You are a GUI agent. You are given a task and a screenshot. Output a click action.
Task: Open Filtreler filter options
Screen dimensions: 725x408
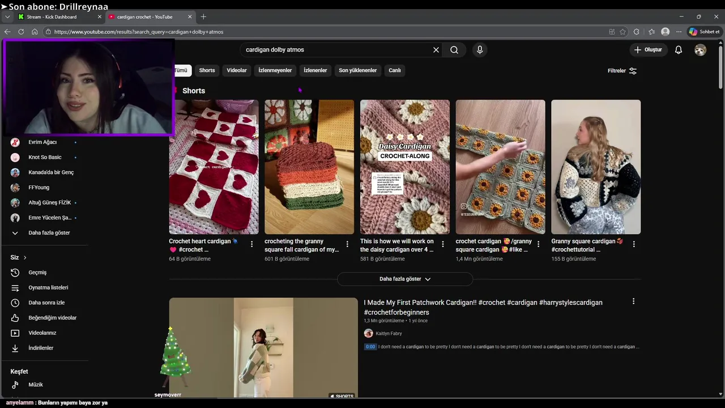click(x=622, y=71)
